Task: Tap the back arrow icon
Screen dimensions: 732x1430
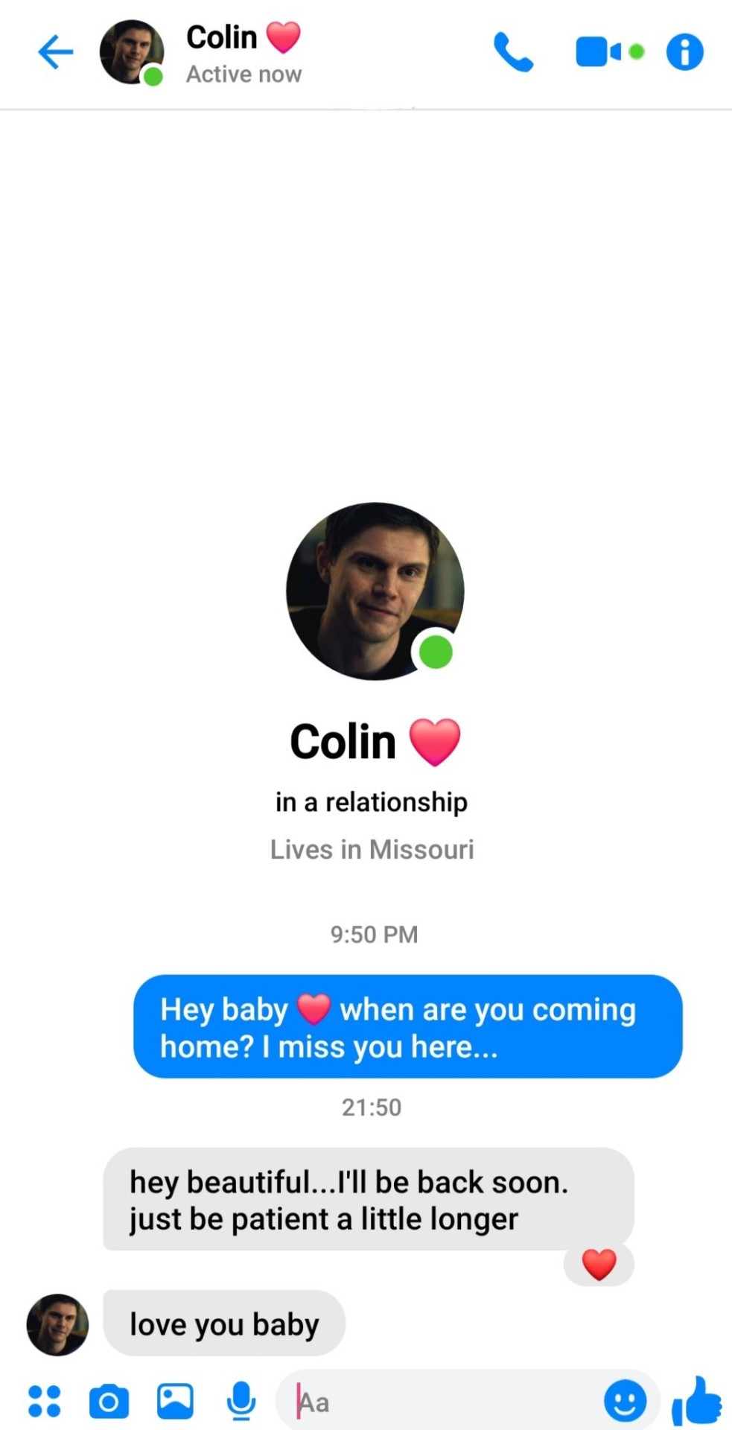Action: tap(56, 52)
